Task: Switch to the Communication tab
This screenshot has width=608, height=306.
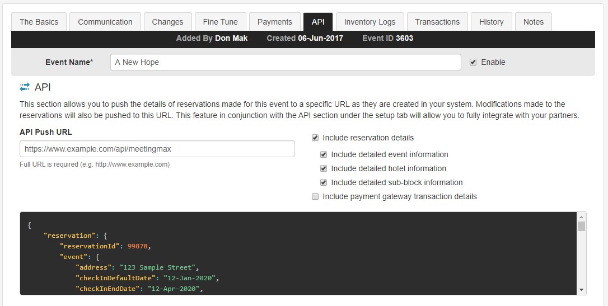Action: coord(105,22)
